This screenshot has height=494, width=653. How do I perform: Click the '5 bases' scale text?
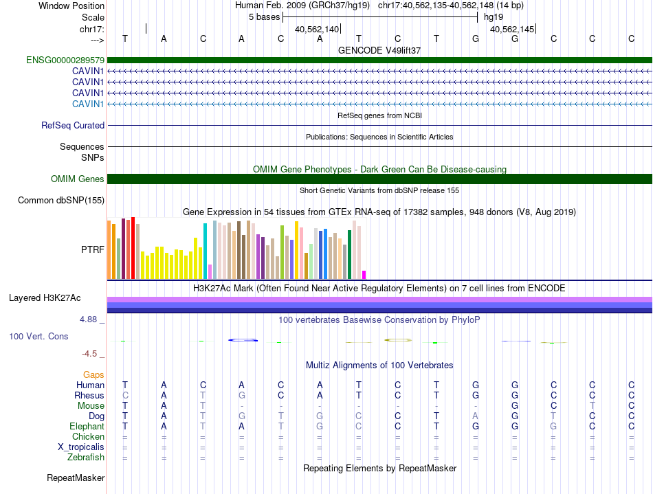tap(265, 17)
